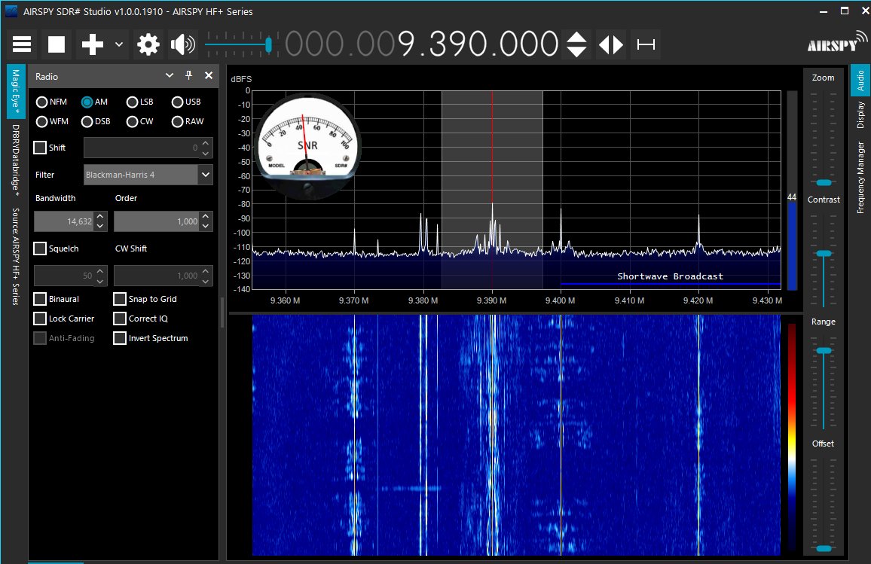Open the Display side tab

pyautogui.click(x=860, y=115)
